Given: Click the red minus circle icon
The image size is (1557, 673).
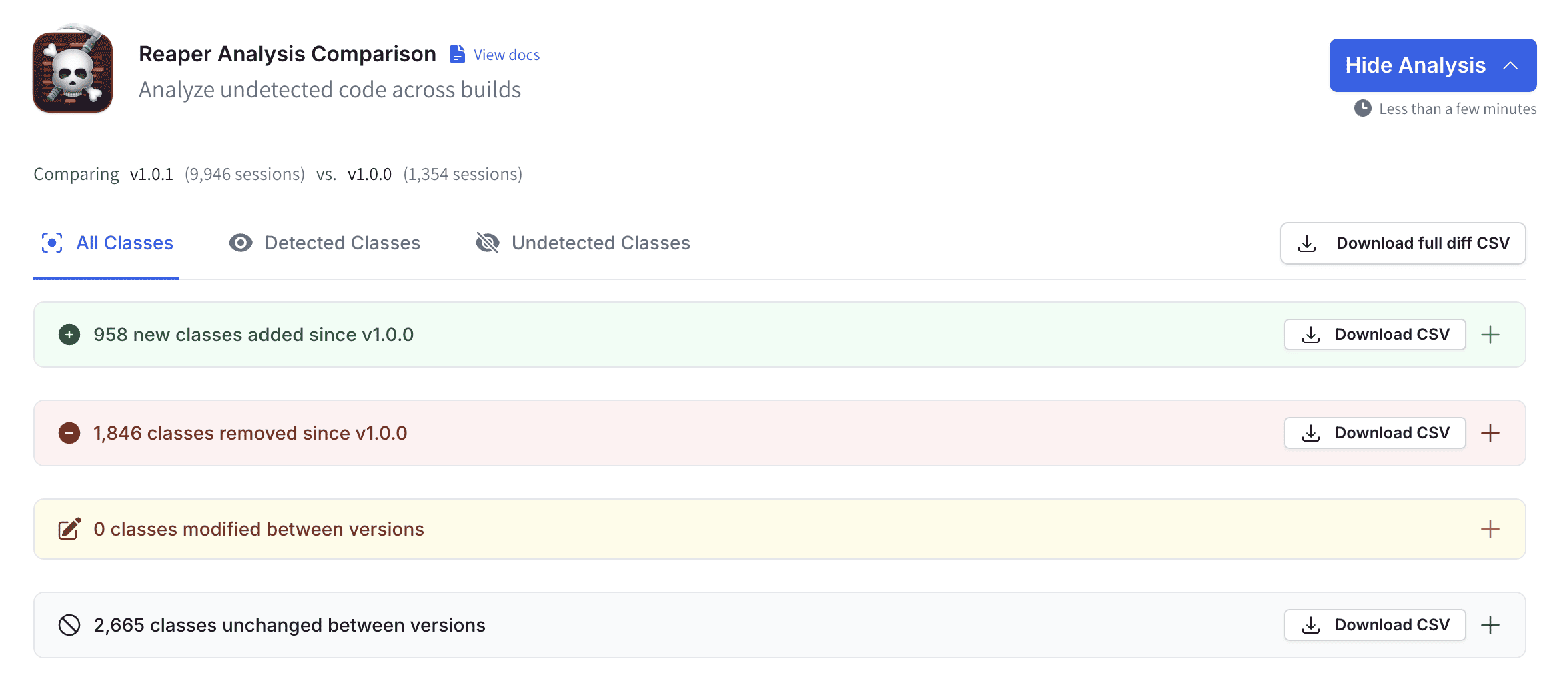Looking at the screenshot, I should [x=69, y=433].
